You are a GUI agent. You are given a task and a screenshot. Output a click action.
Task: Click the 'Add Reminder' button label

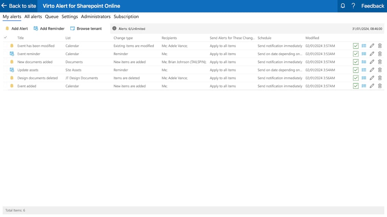coord(52,29)
